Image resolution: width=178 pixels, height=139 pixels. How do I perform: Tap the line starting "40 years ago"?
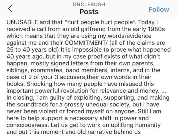point(83,57)
